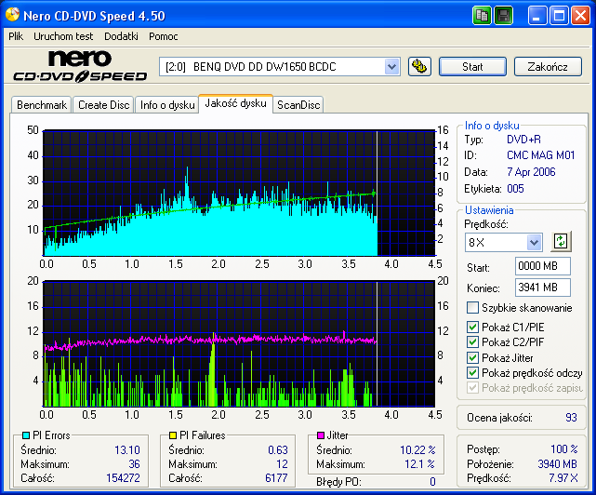Click the date value 7 Apr 2006
The height and width of the screenshot is (495, 596).
point(531,172)
